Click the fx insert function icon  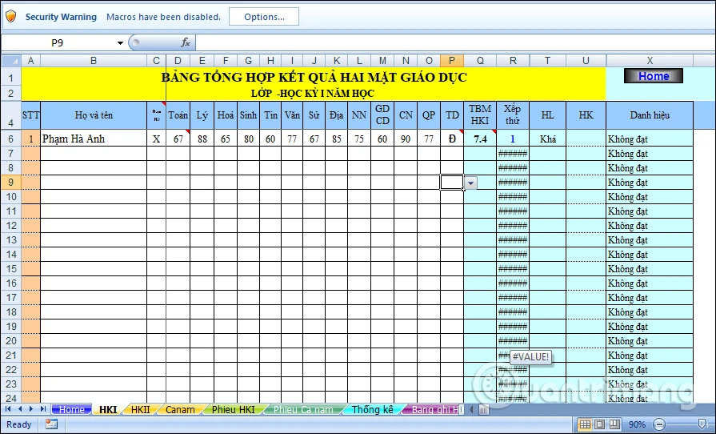pos(186,42)
